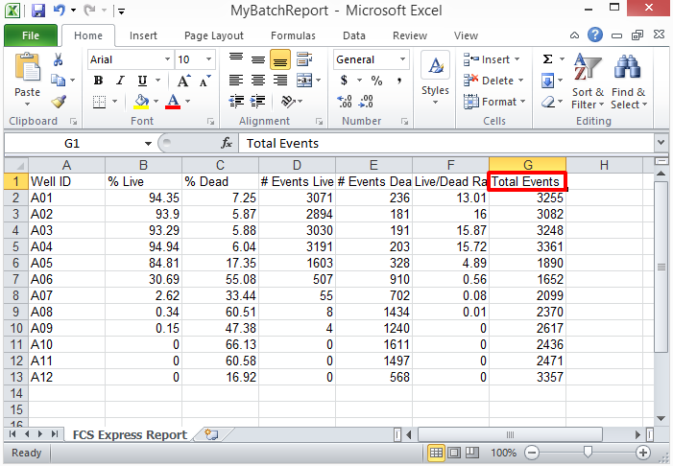The width and height of the screenshot is (673, 466).
Task: Switch to the Page Layout tab
Action: click(x=213, y=36)
